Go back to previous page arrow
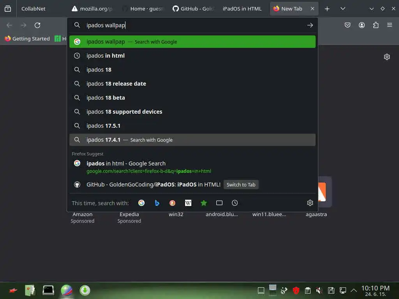 (x=9, y=25)
